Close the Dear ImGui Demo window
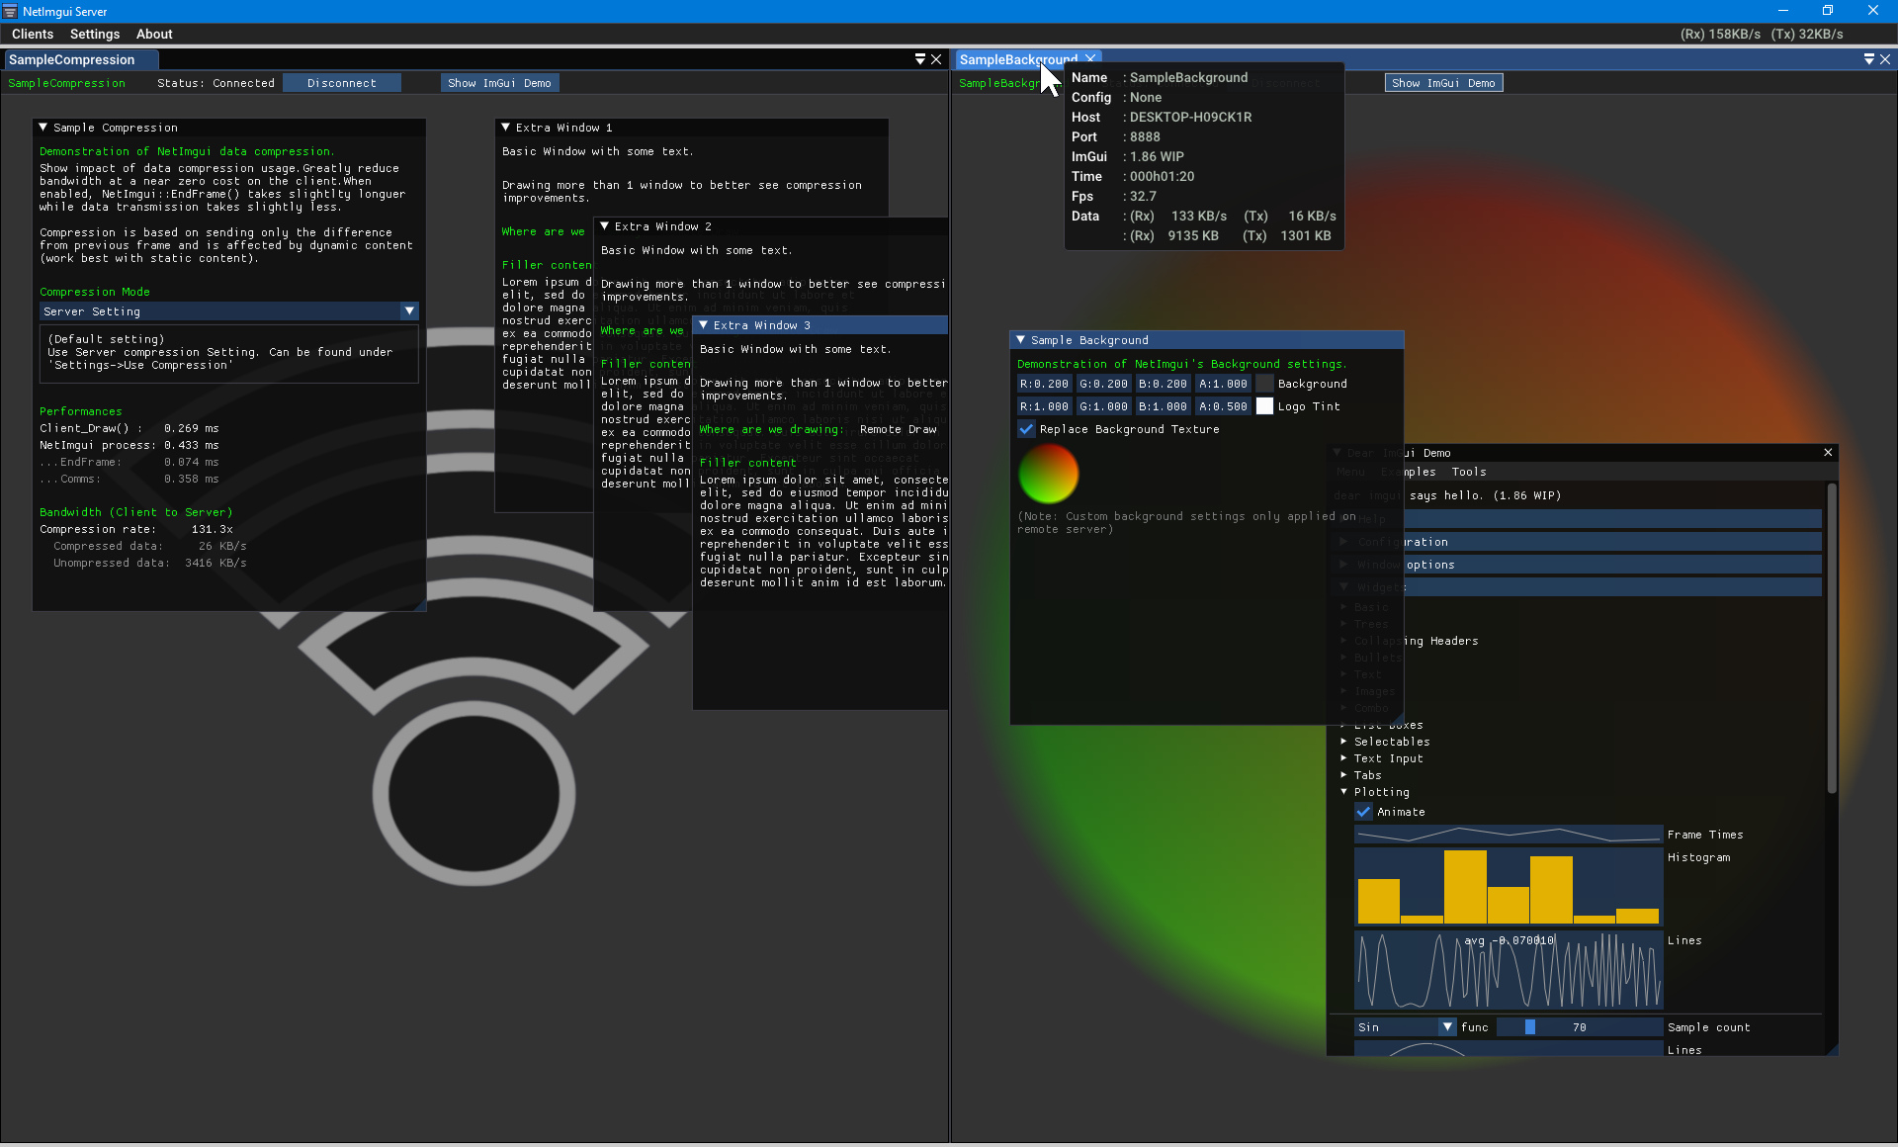 [1828, 453]
